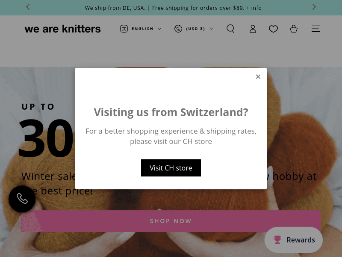This screenshot has height=257, width=342.
Task: Click the phone contact icon
Action: point(22,199)
